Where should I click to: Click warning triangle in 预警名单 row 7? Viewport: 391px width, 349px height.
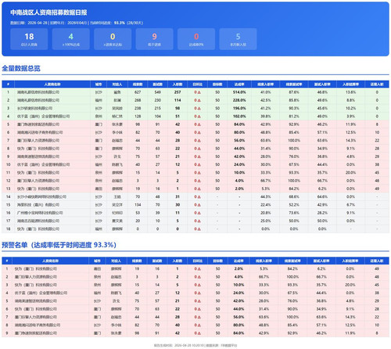pyautogui.click(x=199, y=317)
